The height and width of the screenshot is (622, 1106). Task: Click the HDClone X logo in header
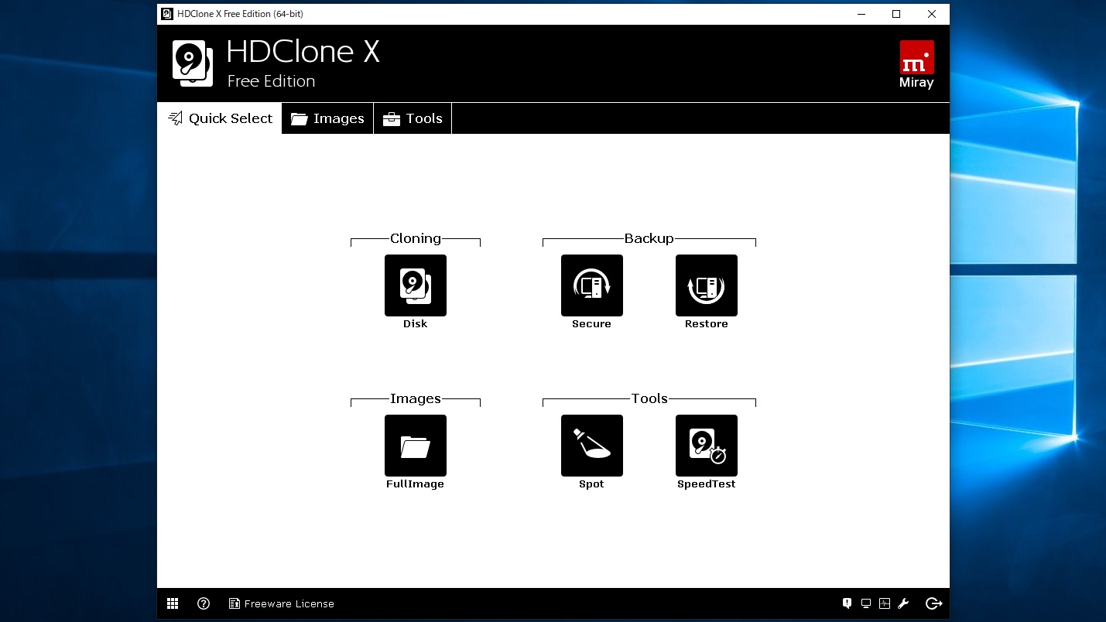click(192, 63)
